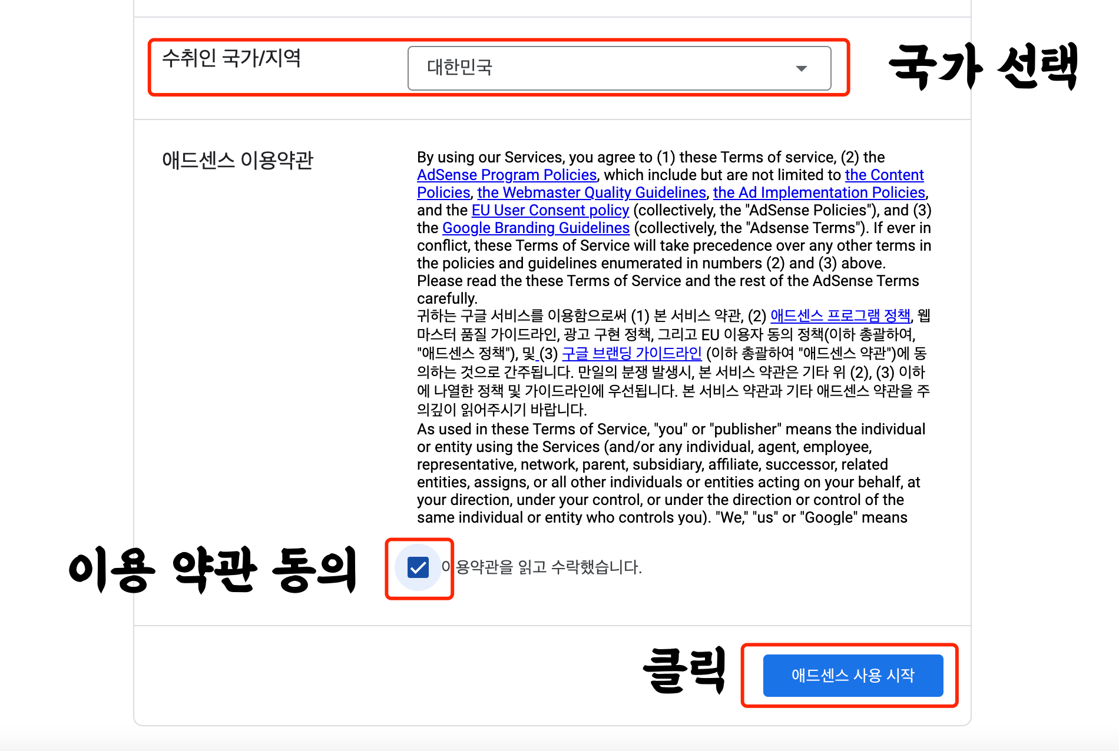
Task: Open the EU User Consent policy link
Action: click(x=550, y=210)
